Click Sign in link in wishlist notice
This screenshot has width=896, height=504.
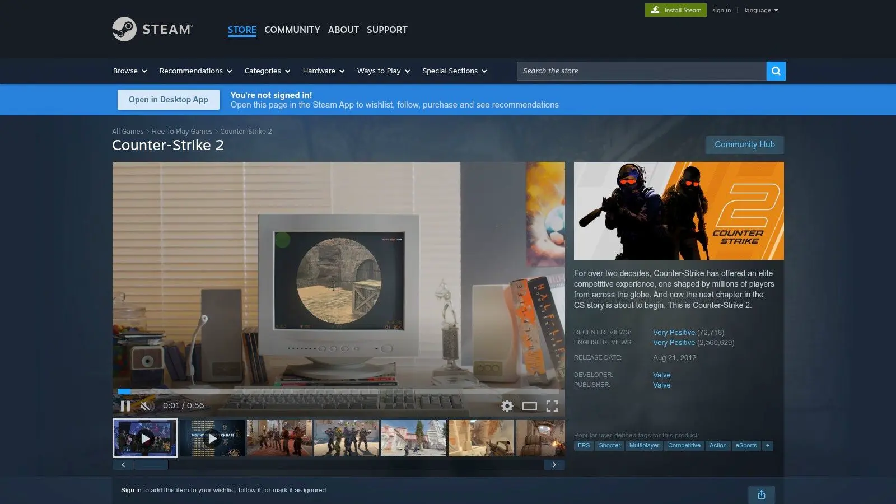point(131,490)
